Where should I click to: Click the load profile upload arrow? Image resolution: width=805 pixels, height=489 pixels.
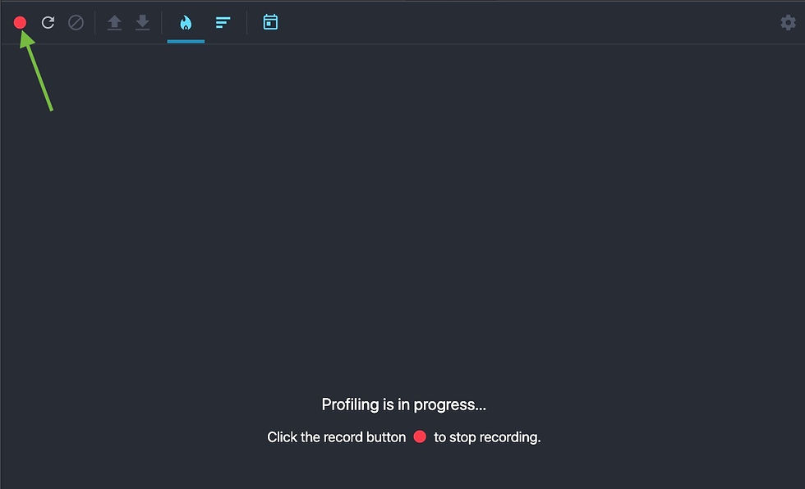click(114, 23)
